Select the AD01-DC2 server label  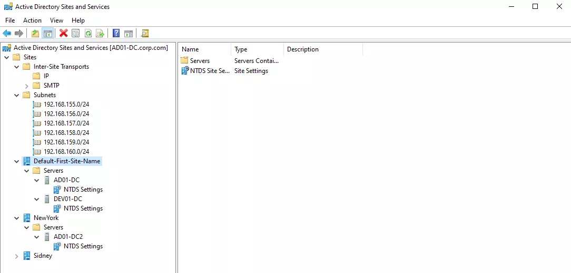tap(68, 237)
